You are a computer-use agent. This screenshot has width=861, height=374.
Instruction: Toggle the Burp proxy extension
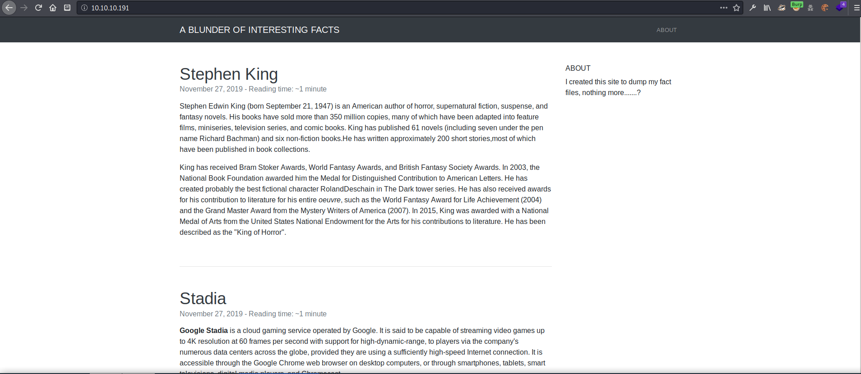(796, 7)
